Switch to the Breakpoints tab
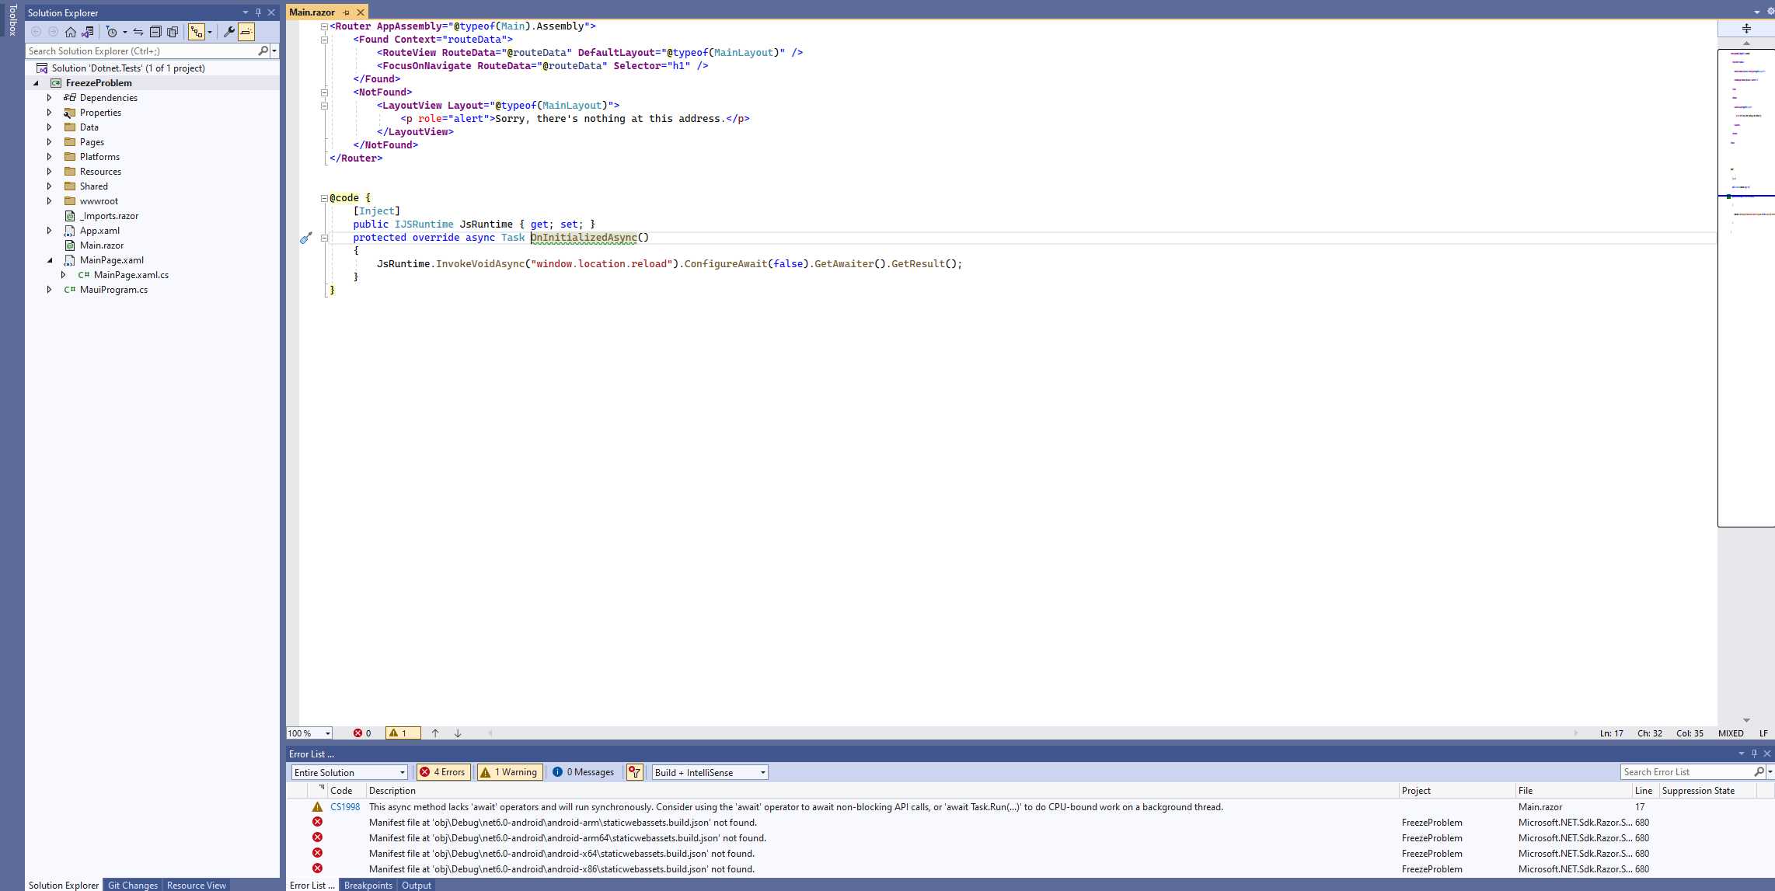This screenshot has height=891, width=1775. click(368, 885)
